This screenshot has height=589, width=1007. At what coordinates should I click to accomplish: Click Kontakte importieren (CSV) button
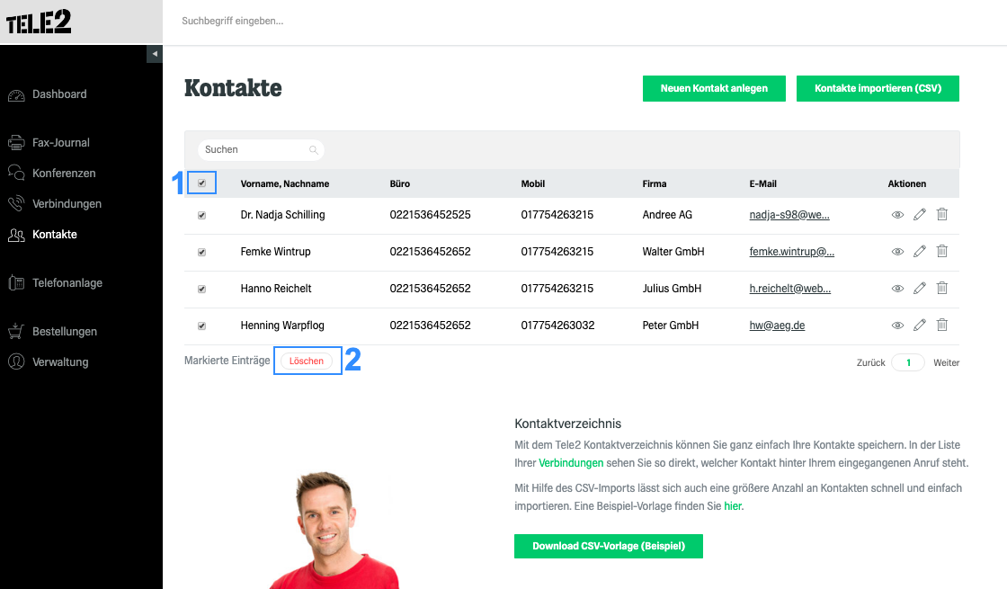click(x=878, y=89)
